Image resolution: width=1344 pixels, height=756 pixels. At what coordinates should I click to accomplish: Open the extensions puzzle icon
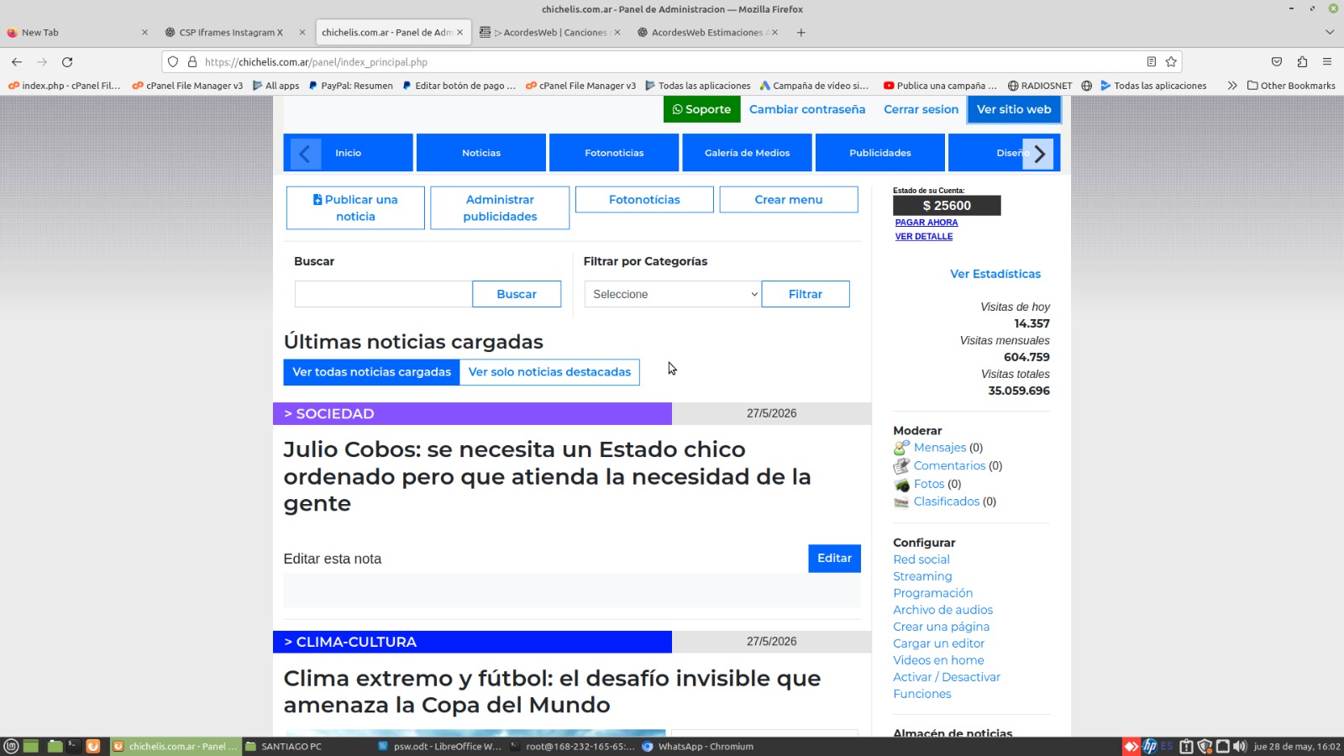click(x=1302, y=62)
